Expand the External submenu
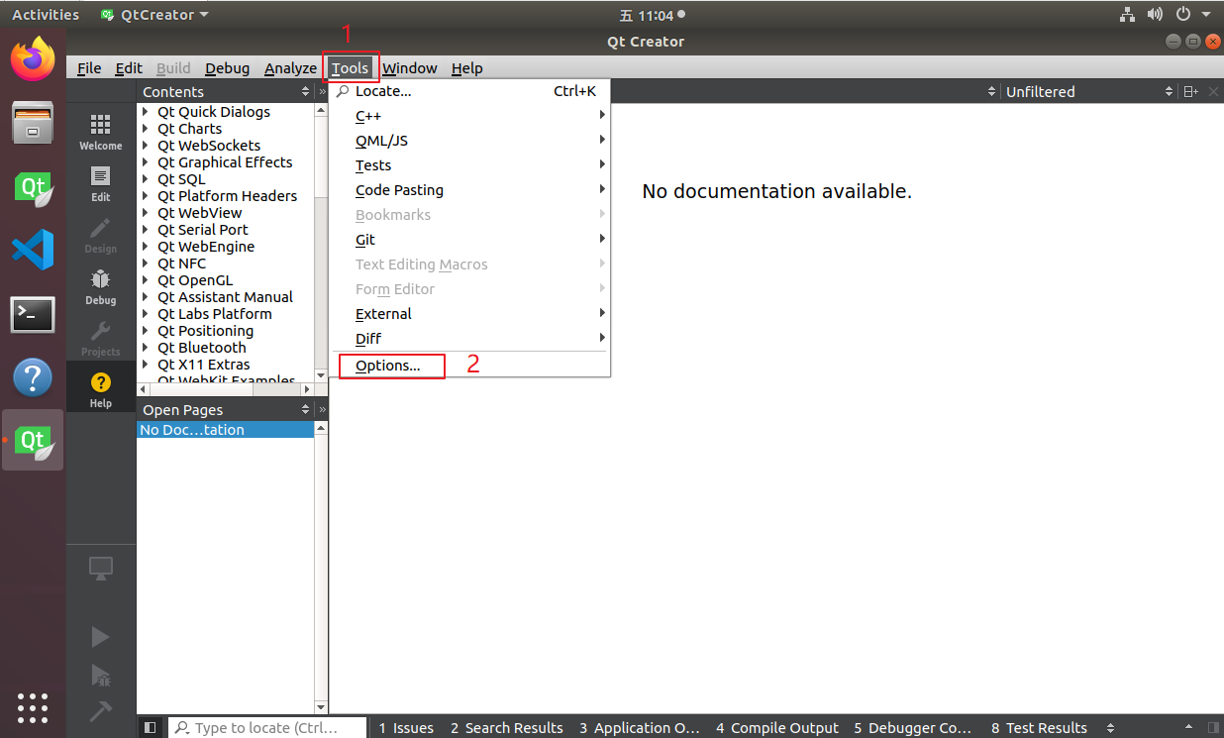The width and height of the screenshot is (1224, 738). click(x=470, y=314)
